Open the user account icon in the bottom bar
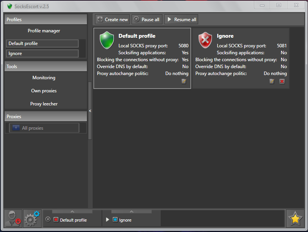This screenshot has height=232, width=308. coord(13,219)
